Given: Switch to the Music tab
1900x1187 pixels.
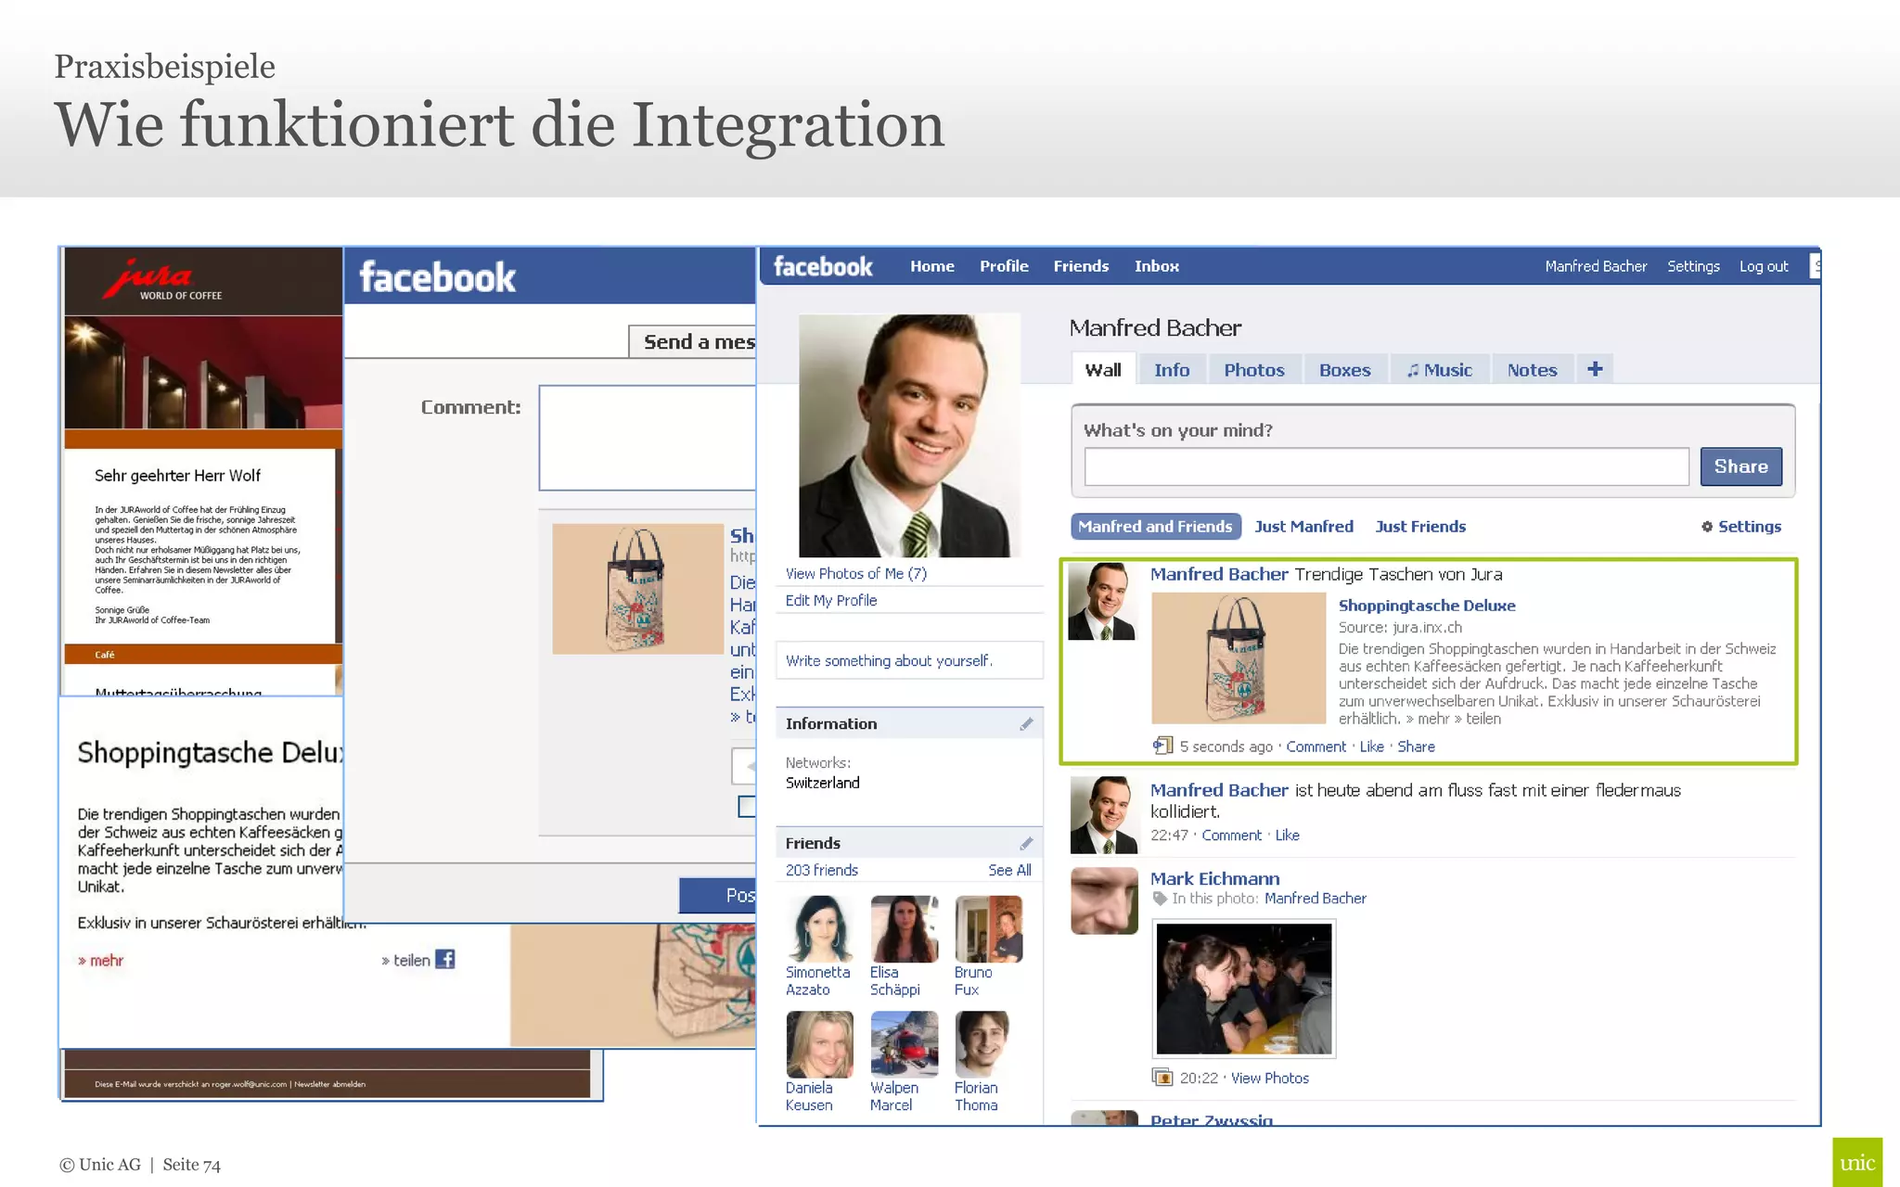Looking at the screenshot, I should (x=1440, y=370).
